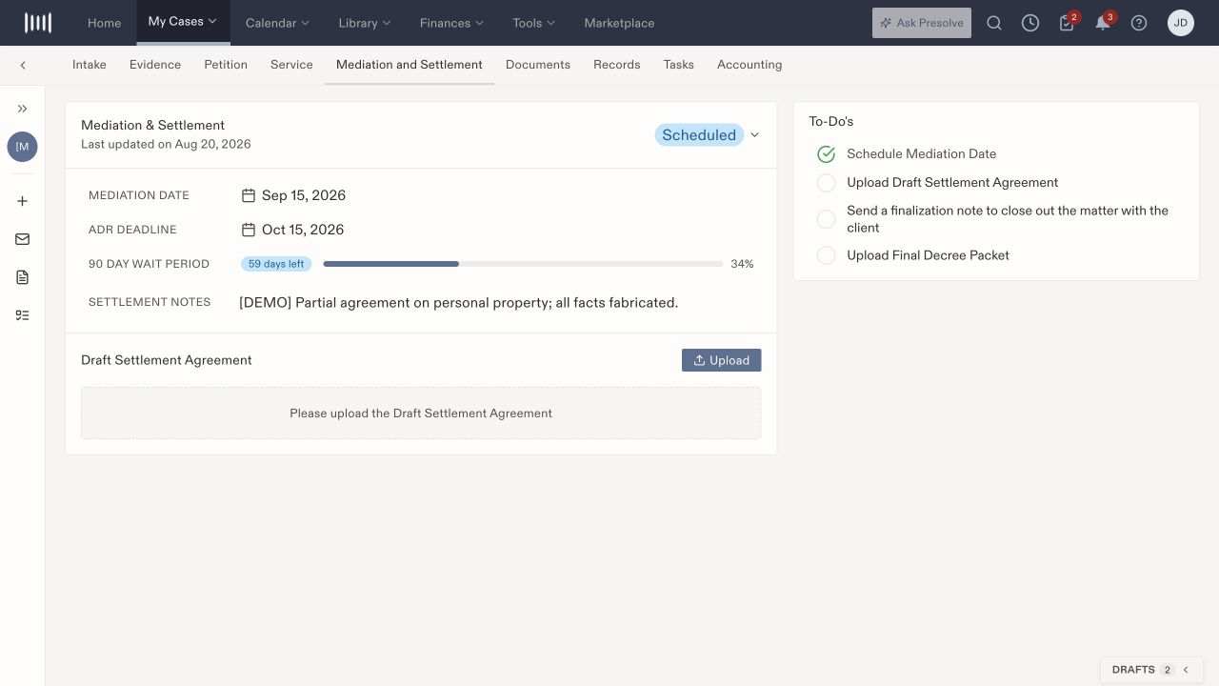This screenshot has width=1219, height=686.
Task: Open the help question mark icon
Action: click(x=1139, y=23)
